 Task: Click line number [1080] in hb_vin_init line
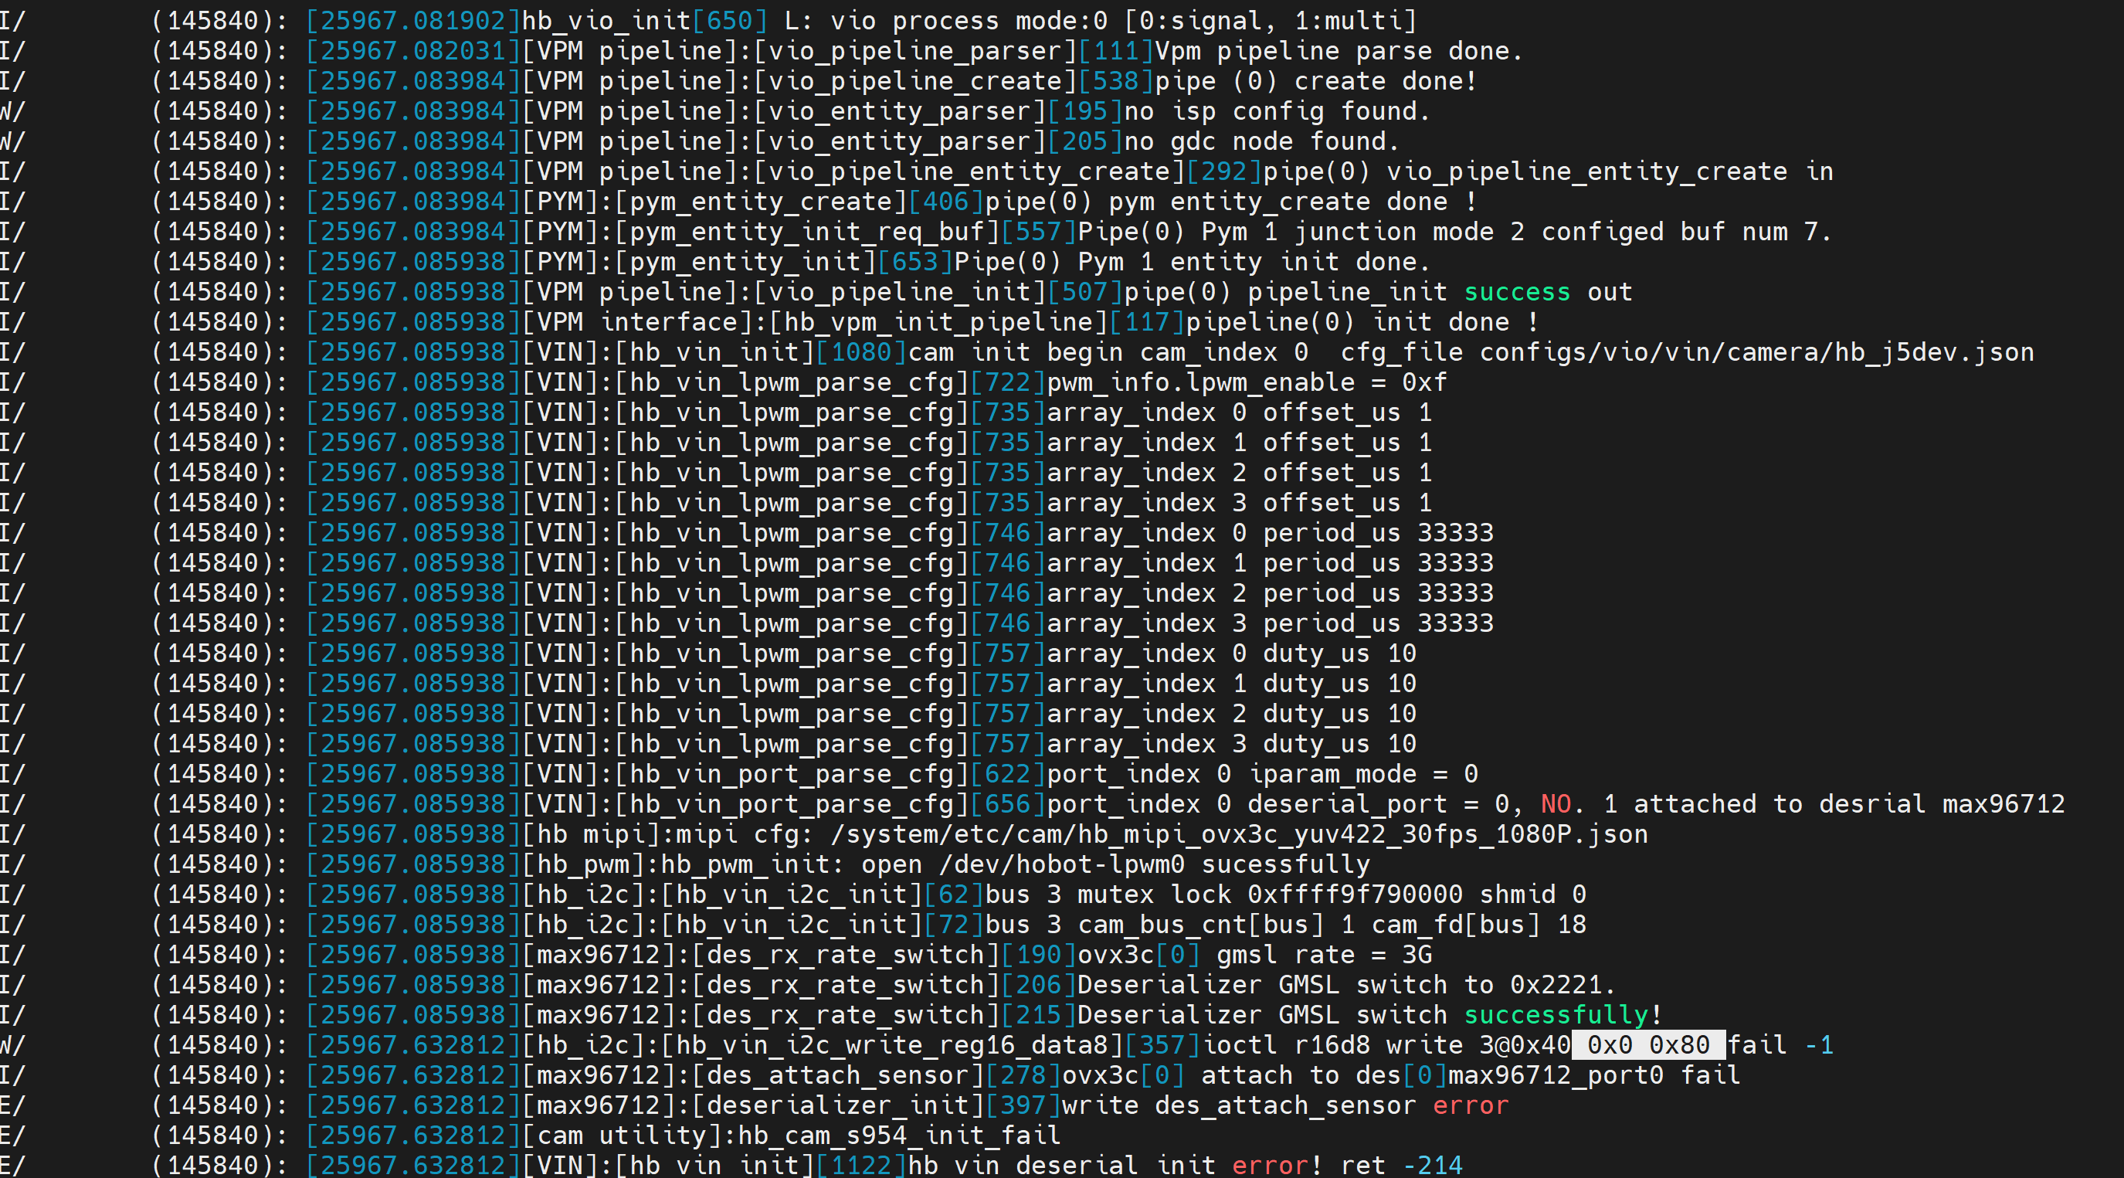(x=861, y=353)
